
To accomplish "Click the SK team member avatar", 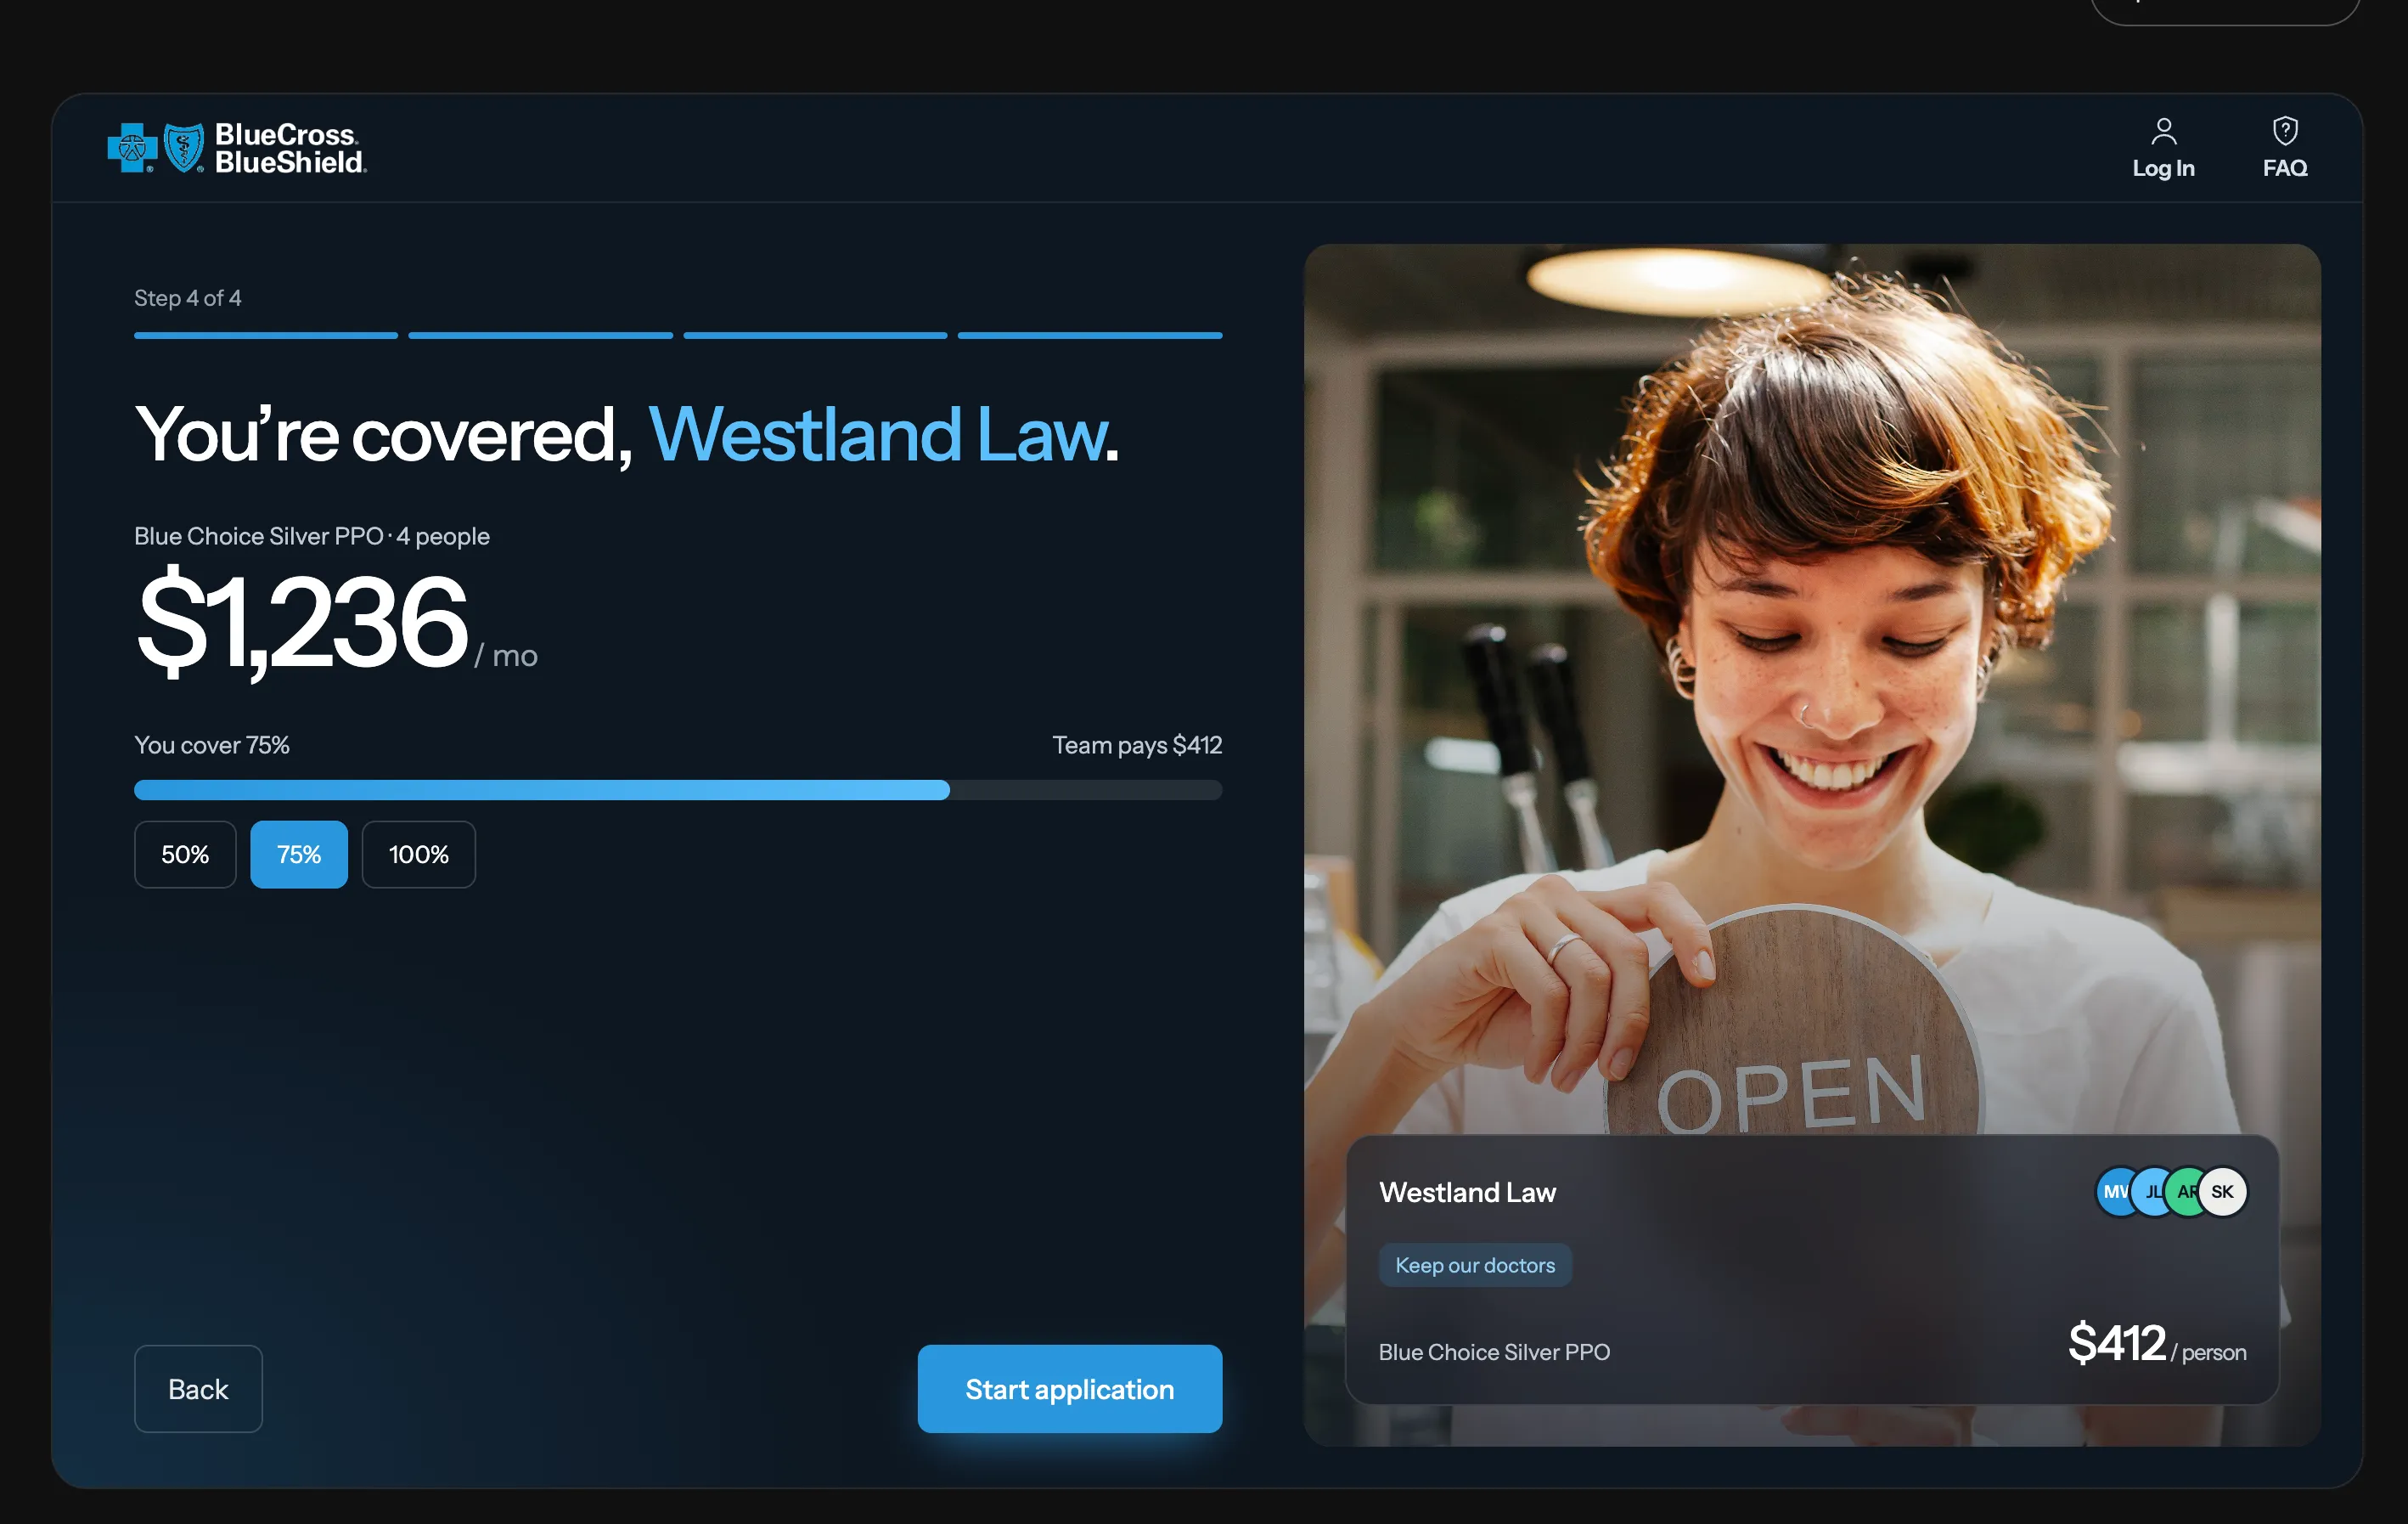I will (x=2222, y=1192).
